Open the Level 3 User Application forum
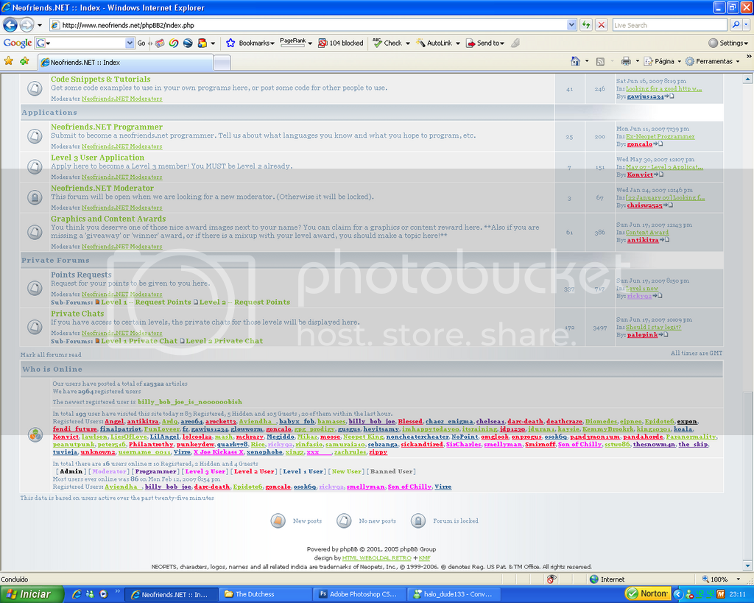 (97, 158)
